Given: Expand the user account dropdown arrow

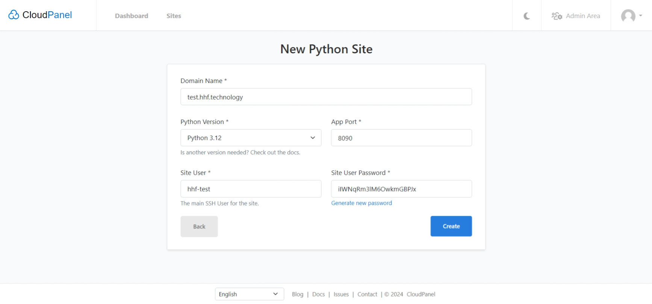Looking at the screenshot, I should [640, 16].
